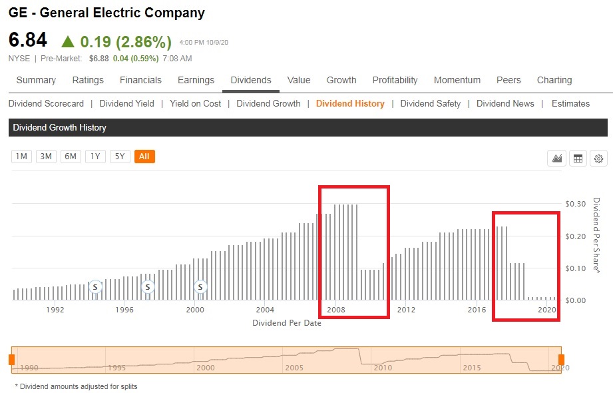This screenshot has height=393, width=613.
Task: Go to Estimates
Action: 571,104
